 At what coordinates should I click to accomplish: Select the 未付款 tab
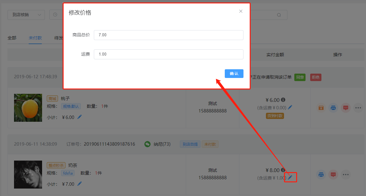pyautogui.click(x=35, y=38)
